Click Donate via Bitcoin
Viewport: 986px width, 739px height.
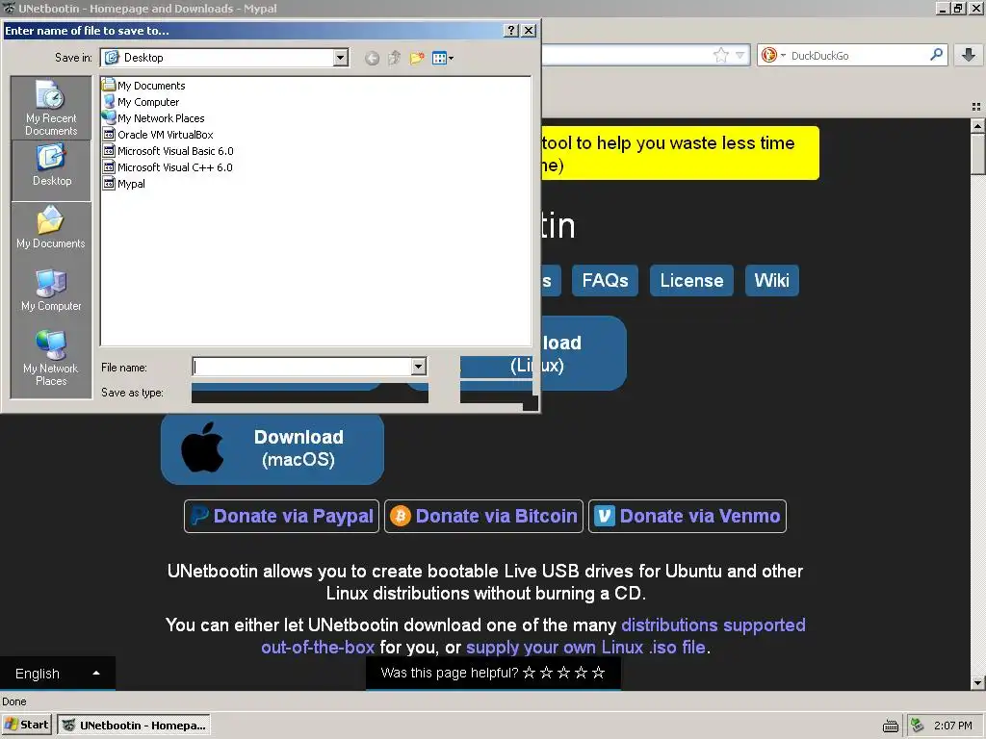(x=483, y=516)
